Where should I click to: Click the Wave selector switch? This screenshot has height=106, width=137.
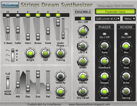click(13, 55)
